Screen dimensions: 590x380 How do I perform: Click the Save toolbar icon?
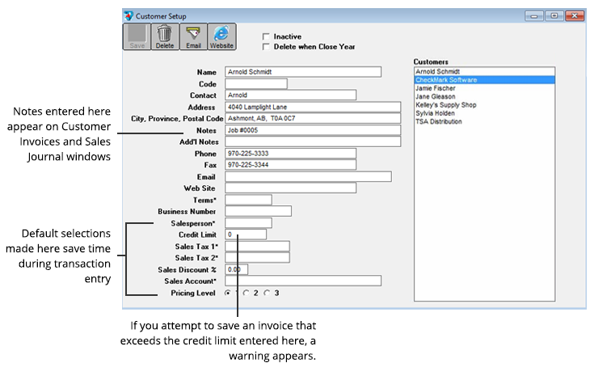pyautogui.click(x=137, y=37)
